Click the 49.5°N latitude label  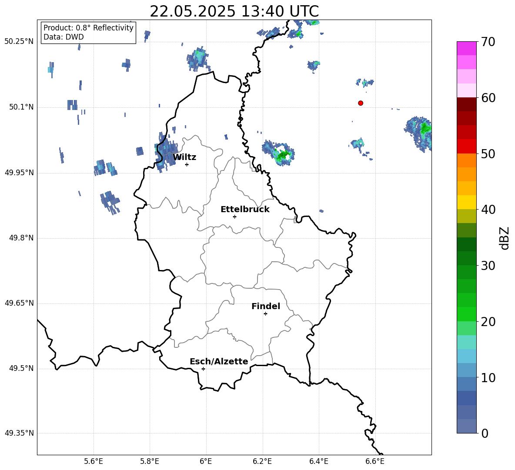click(21, 369)
